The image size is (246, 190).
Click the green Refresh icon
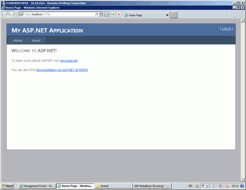point(113,14)
